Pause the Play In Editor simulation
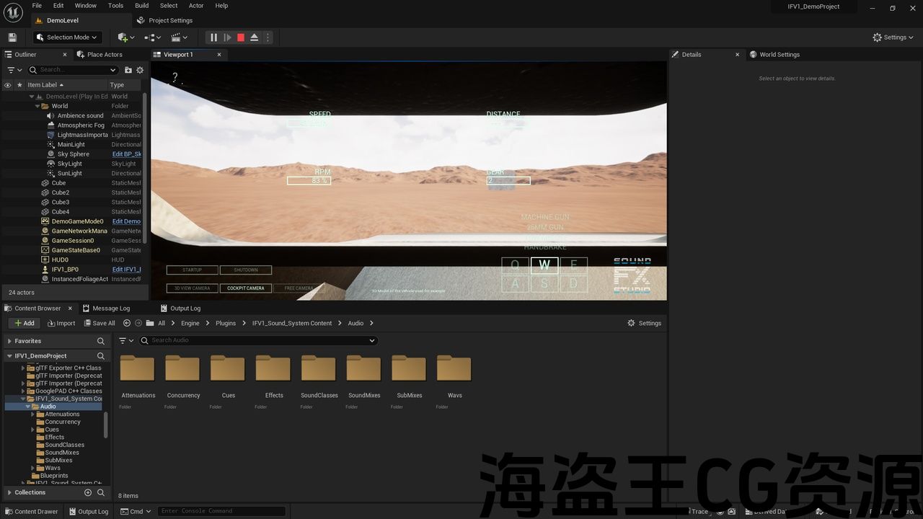 coord(213,37)
